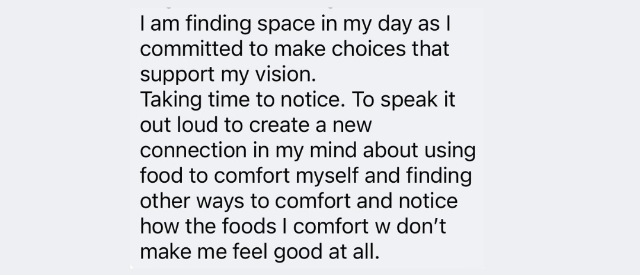Click the words "how the foods"
640x275 pixels.
[x=208, y=226]
